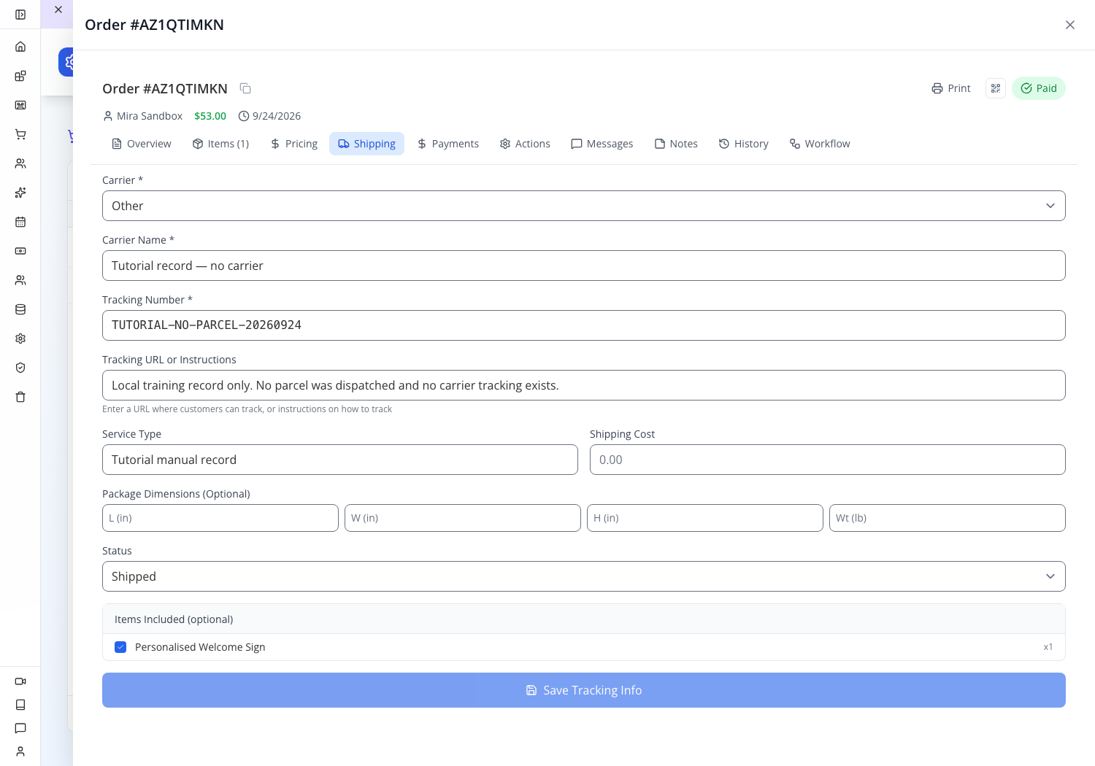Click the Paid status badge
Viewport: 1095px width, 766px height.
1039,88
